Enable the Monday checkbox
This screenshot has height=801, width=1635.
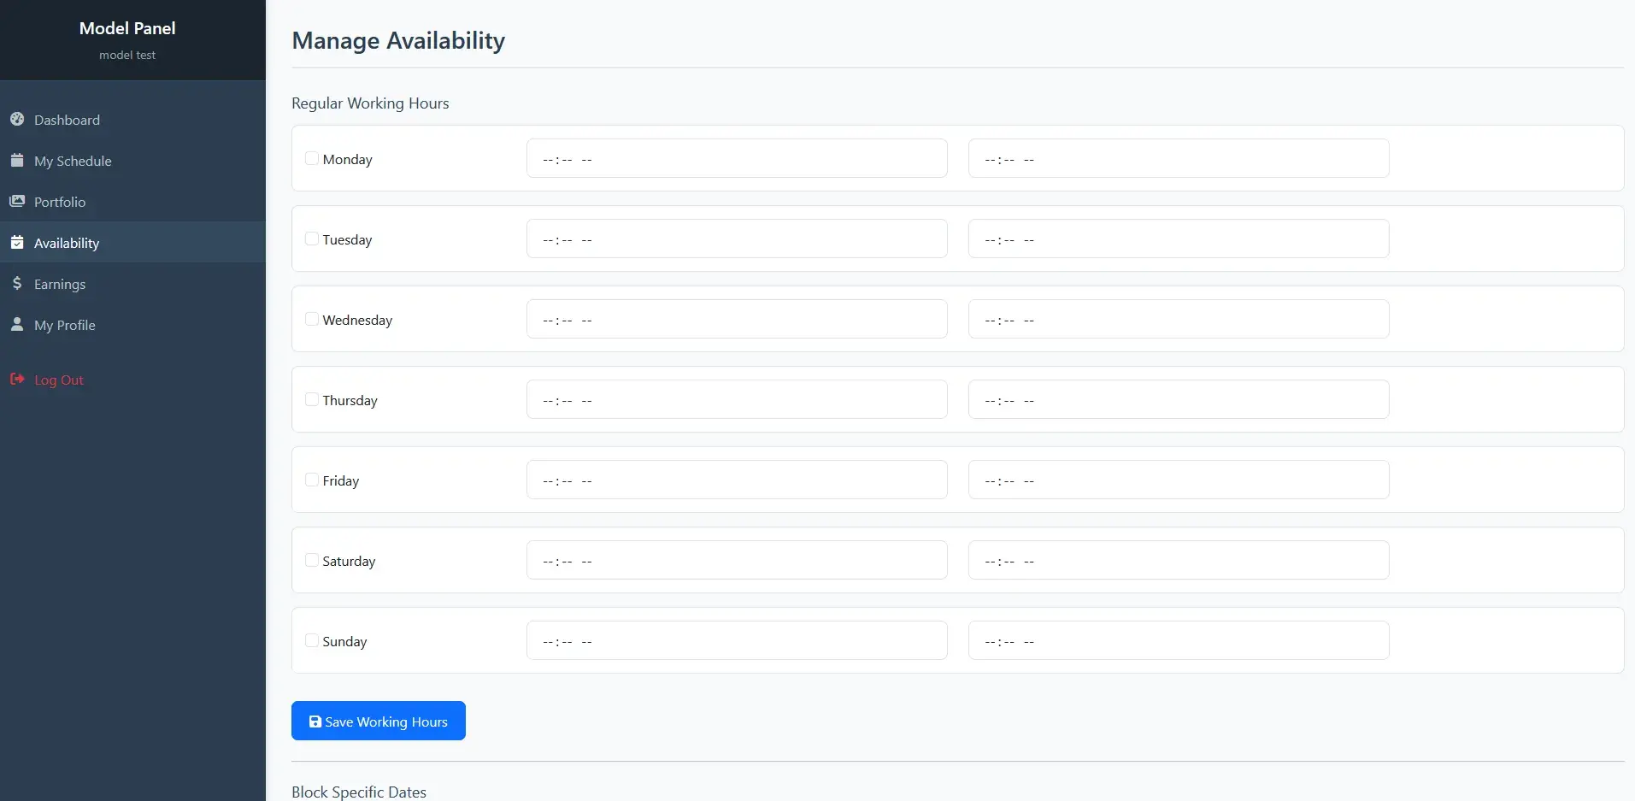click(x=312, y=158)
